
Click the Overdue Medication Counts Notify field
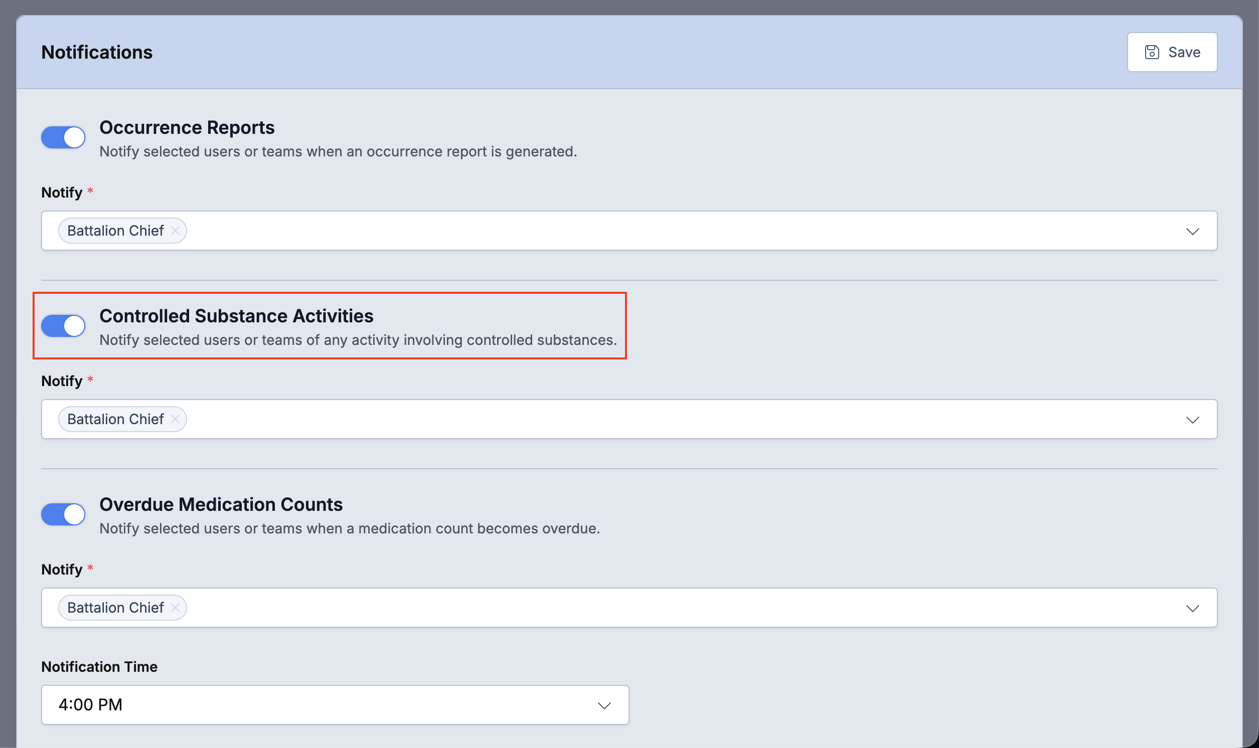(x=629, y=608)
